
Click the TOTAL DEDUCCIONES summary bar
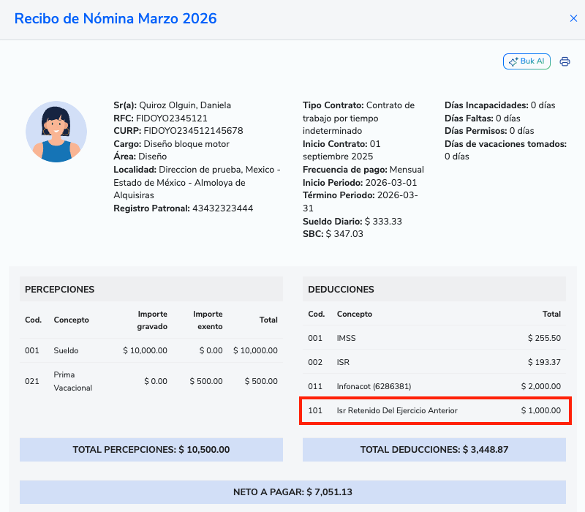coord(434,450)
